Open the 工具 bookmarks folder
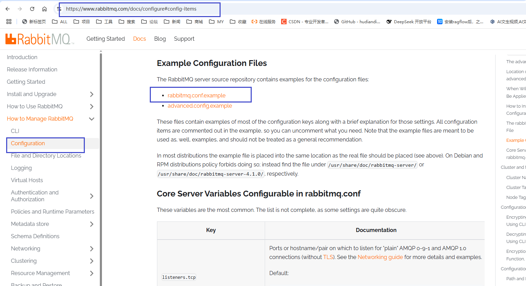 coord(104,22)
